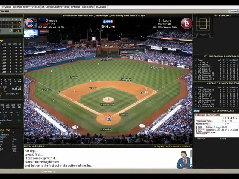Select batter C. Beltran's label at home plate
239x179 pixels.
(x=124, y=114)
